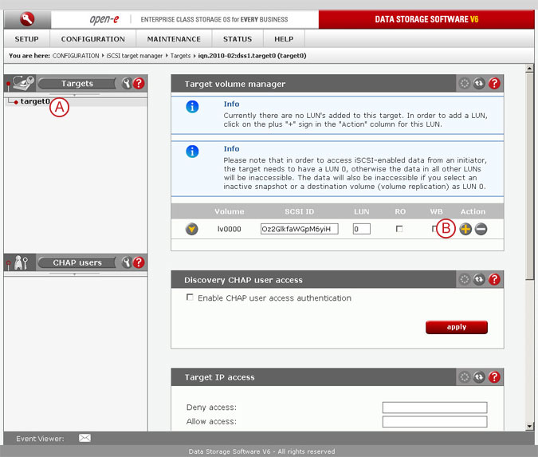Collapse the CHAP users panel handle
Screen dimensions: 538x457
coord(74,274)
